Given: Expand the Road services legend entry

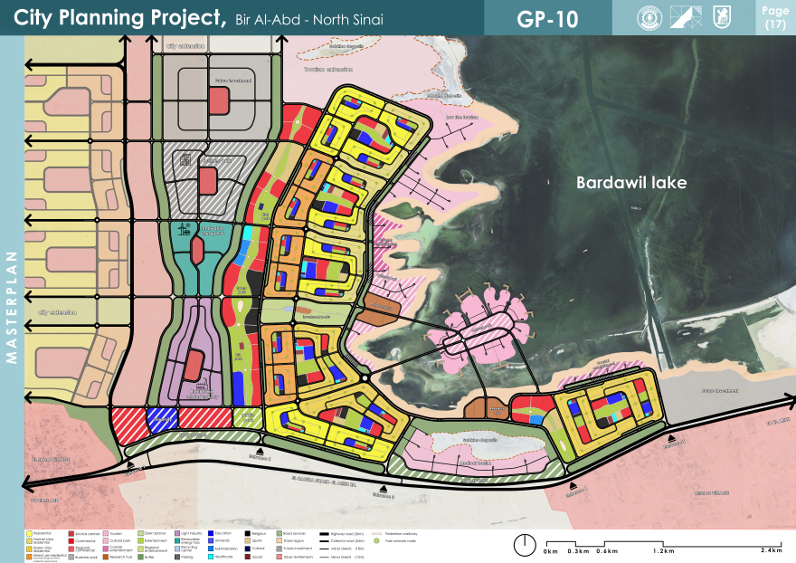Looking at the screenshot, I should pyautogui.click(x=280, y=531).
